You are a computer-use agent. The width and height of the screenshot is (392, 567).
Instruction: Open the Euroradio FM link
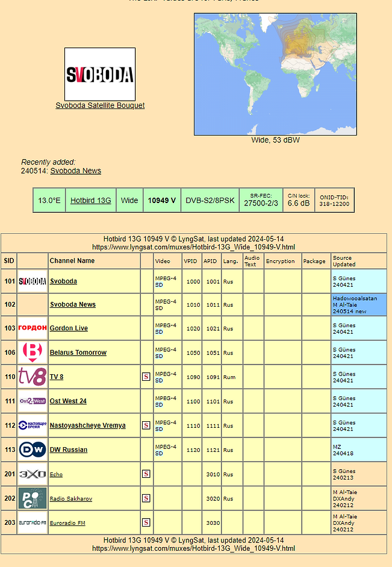coord(67,523)
